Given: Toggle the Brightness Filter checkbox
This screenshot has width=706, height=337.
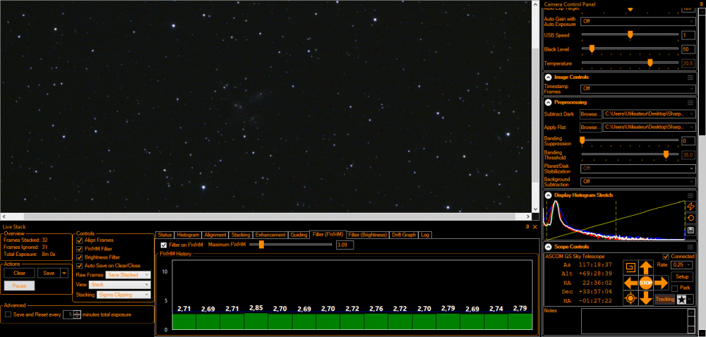Looking at the screenshot, I should coord(80,257).
